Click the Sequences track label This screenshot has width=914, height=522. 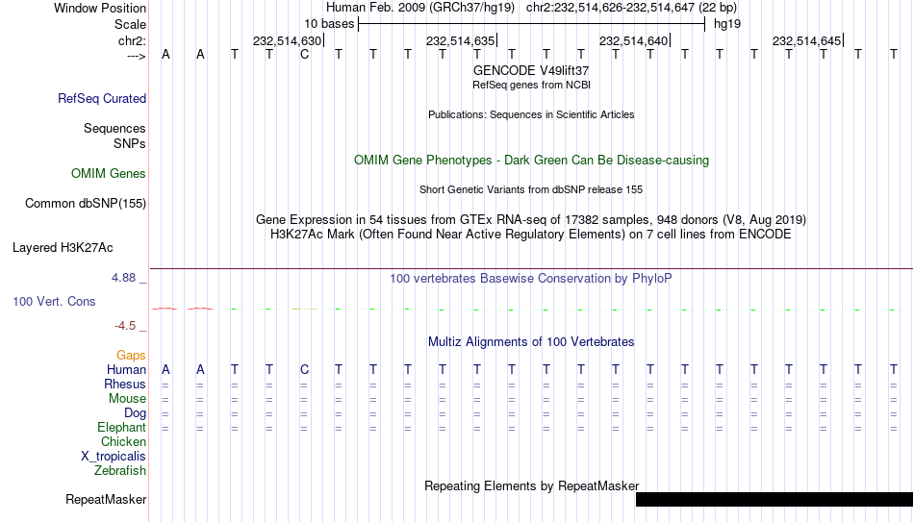[114, 128]
